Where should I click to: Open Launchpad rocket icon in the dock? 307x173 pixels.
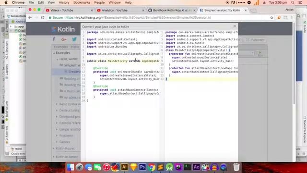tap(79, 167)
